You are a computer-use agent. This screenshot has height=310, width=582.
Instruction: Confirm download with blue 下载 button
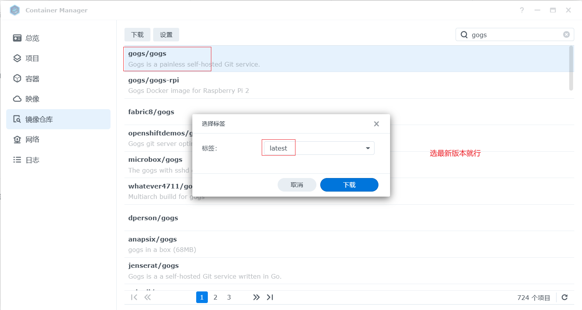tap(349, 185)
